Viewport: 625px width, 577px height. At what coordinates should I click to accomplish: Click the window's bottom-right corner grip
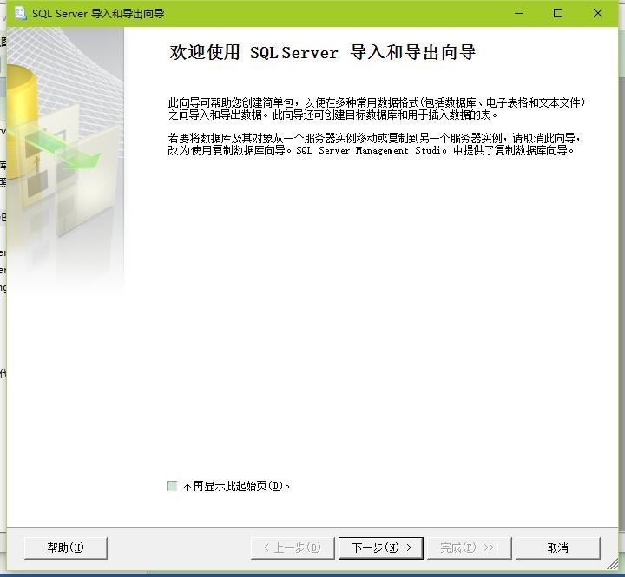coord(613,564)
